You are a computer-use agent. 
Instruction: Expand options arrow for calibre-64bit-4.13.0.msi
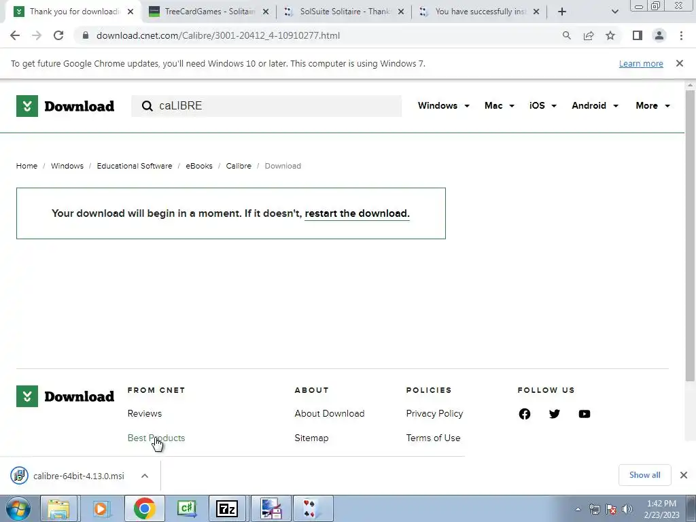click(145, 476)
